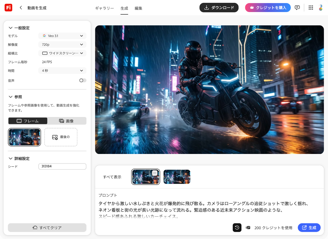The width and height of the screenshot is (328, 239).
Task: Switch to the 生成 tab
Action: (x=124, y=8)
